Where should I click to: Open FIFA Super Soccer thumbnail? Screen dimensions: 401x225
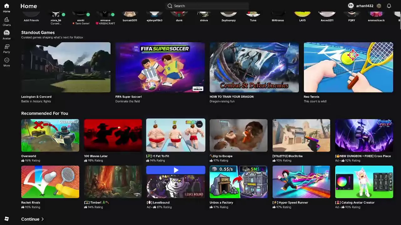tap(160, 67)
